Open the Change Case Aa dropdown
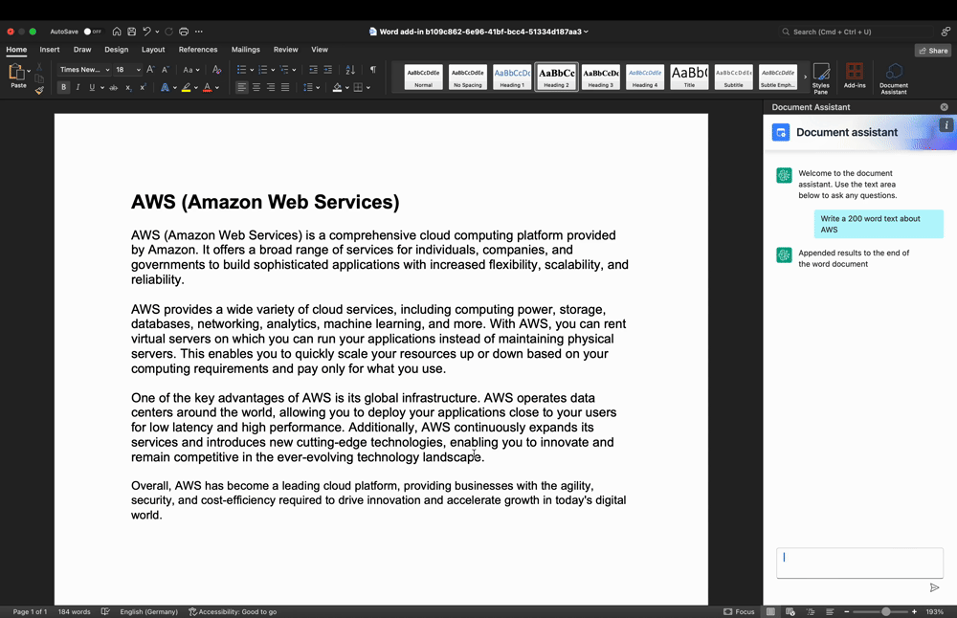This screenshot has height=618, width=957. [191, 70]
